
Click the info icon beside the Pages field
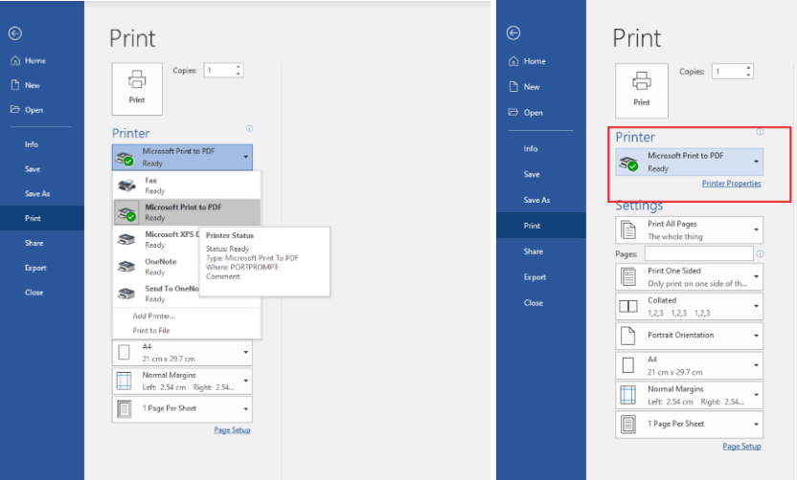click(760, 253)
